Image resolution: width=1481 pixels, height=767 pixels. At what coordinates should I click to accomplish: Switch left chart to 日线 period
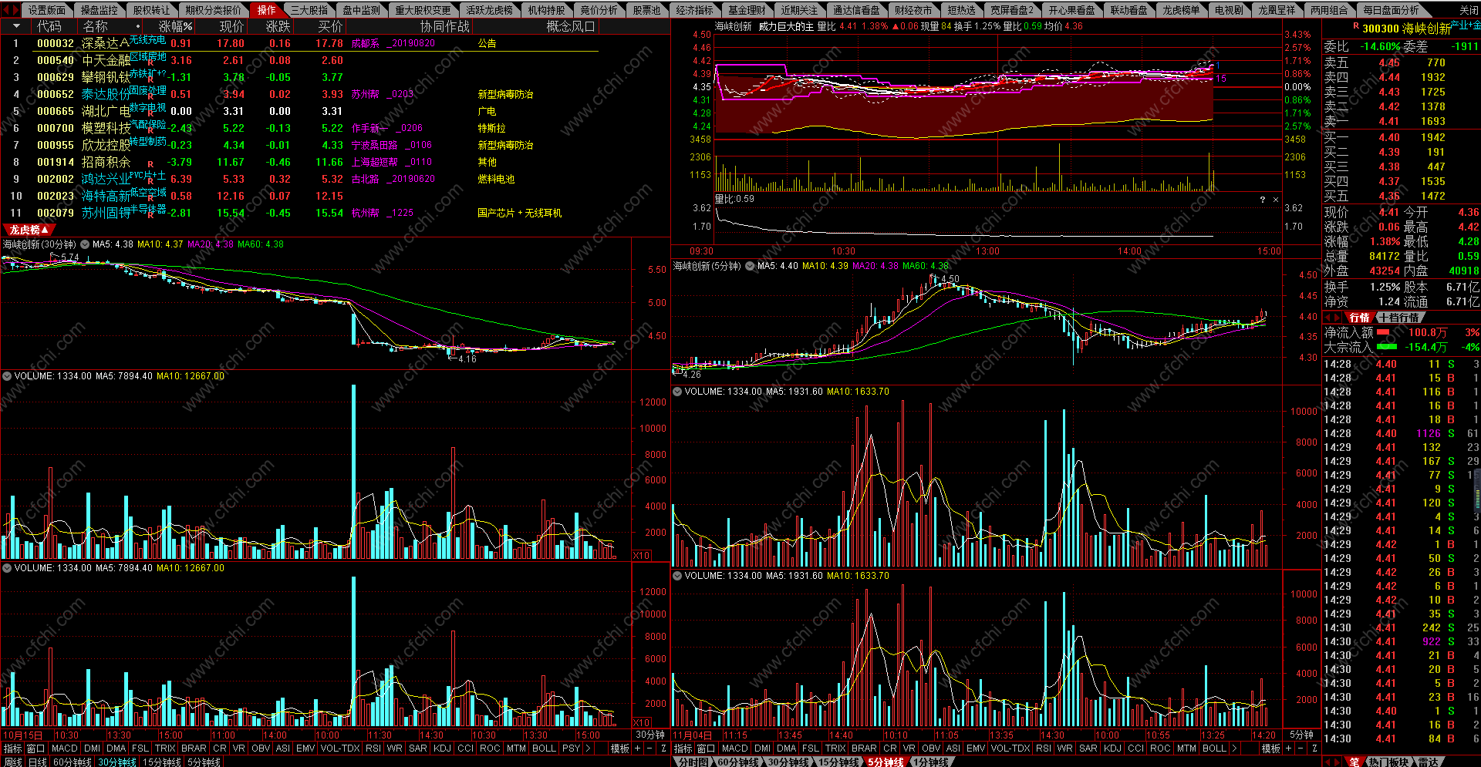click(37, 762)
